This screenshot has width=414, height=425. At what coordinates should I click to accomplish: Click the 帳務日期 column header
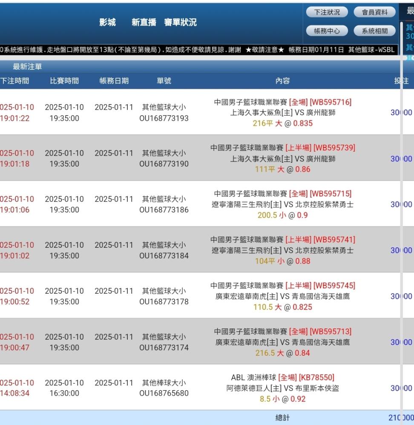pyautogui.click(x=114, y=81)
